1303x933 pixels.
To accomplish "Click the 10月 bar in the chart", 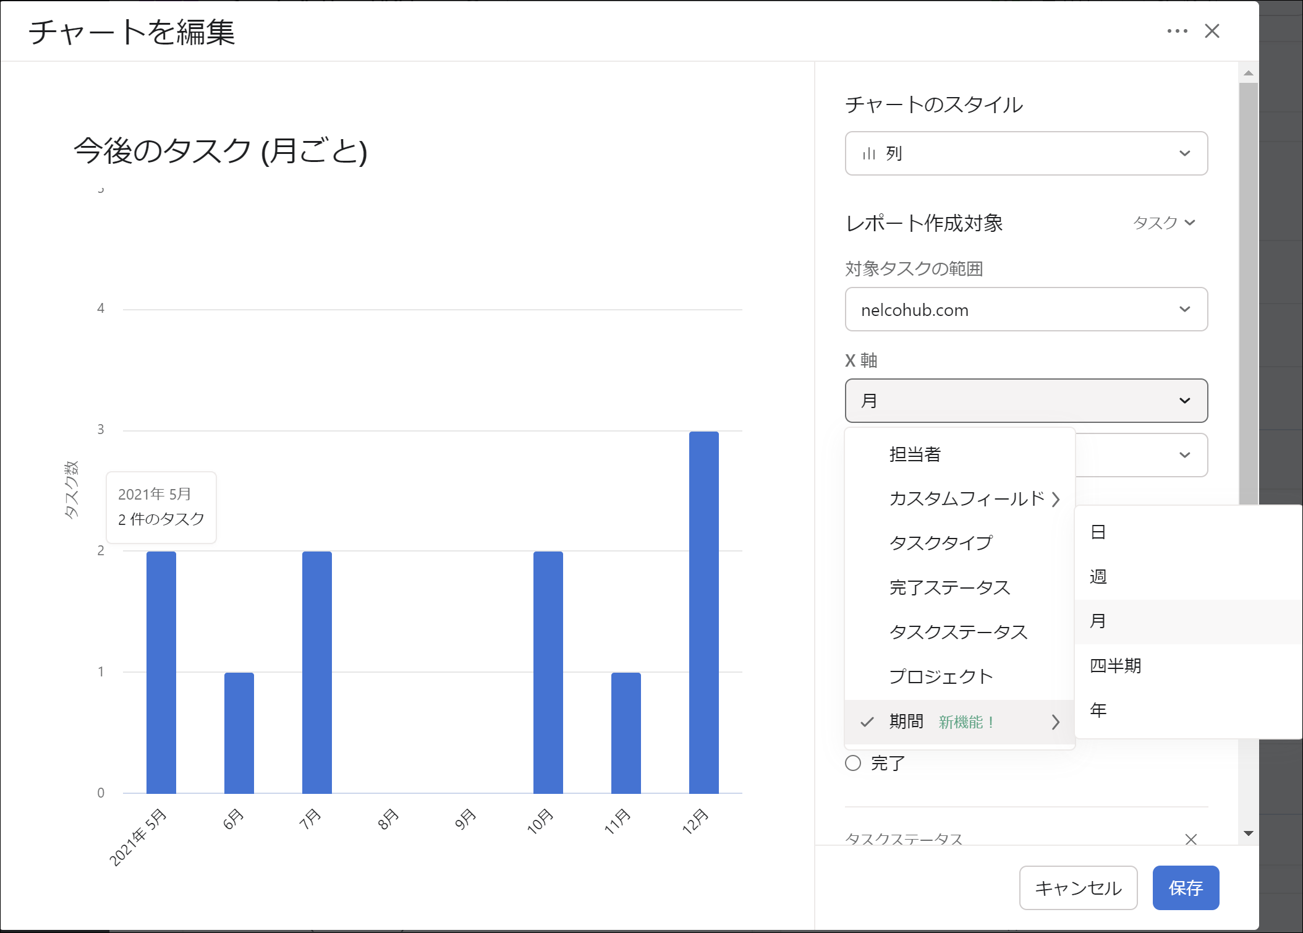I will 548,673.
